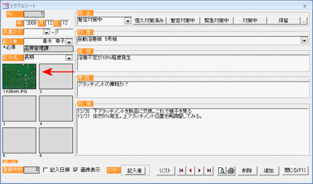Click the 対策中 button
The width and height of the screenshot is (313, 184).
click(250, 20)
